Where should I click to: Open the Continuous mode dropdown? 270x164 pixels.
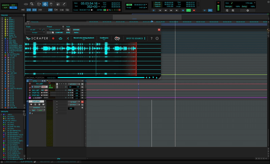[x=104, y=38]
